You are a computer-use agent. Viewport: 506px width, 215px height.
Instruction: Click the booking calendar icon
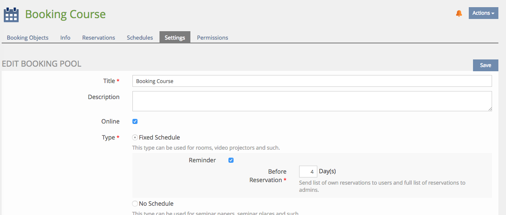click(x=11, y=14)
